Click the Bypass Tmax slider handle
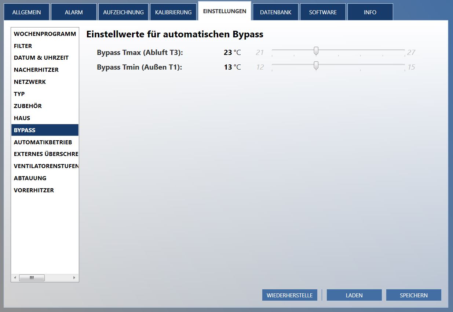This screenshot has height=312, width=453. (x=316, y=51)
